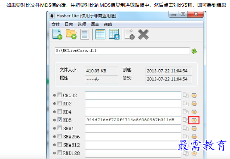Screen dimensions: 230x159
Task: Compare SHA1 hash using scale icon
Action: pyautogui.click(x=194, y=128)
